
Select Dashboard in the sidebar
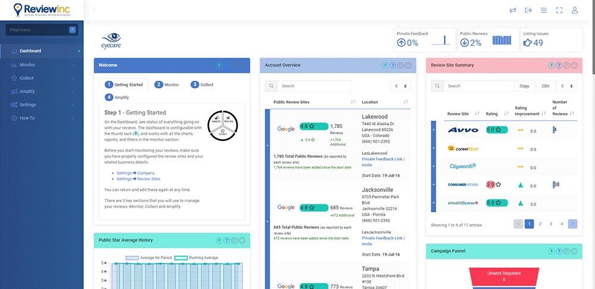coord(42,51)
